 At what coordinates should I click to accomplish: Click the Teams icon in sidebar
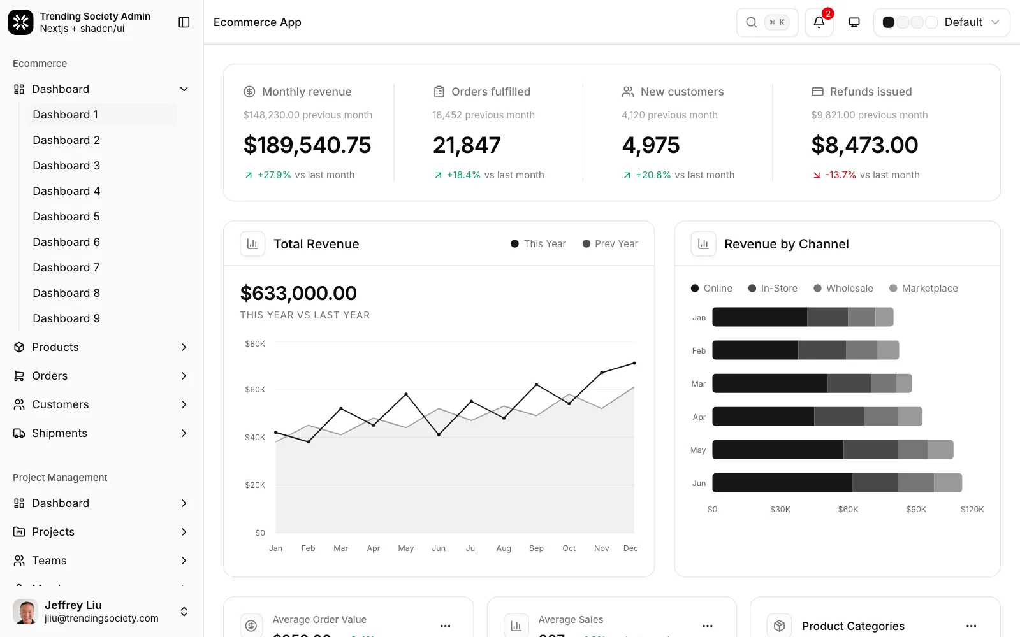click(19, 561)
